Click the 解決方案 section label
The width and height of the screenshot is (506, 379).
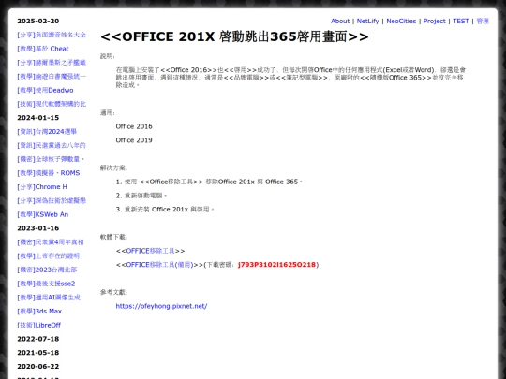(113, 168)
